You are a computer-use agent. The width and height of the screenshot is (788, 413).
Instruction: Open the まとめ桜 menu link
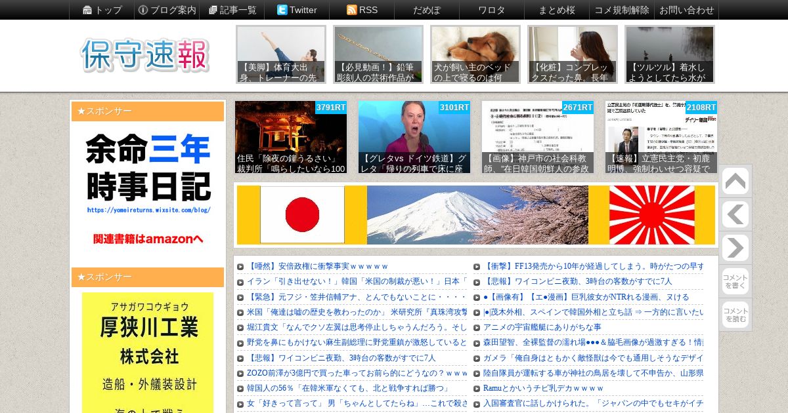point(557,10)
